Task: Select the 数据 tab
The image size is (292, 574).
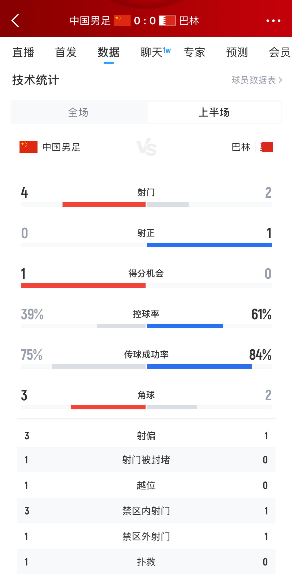Action: (108, 52)
